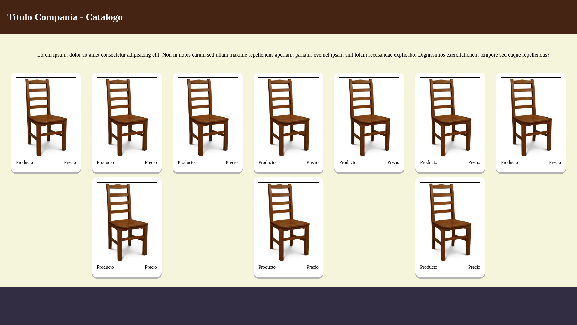Open the last chair image in bottom row
Viewport: 577px width, 325px height.
coord(450,222)
